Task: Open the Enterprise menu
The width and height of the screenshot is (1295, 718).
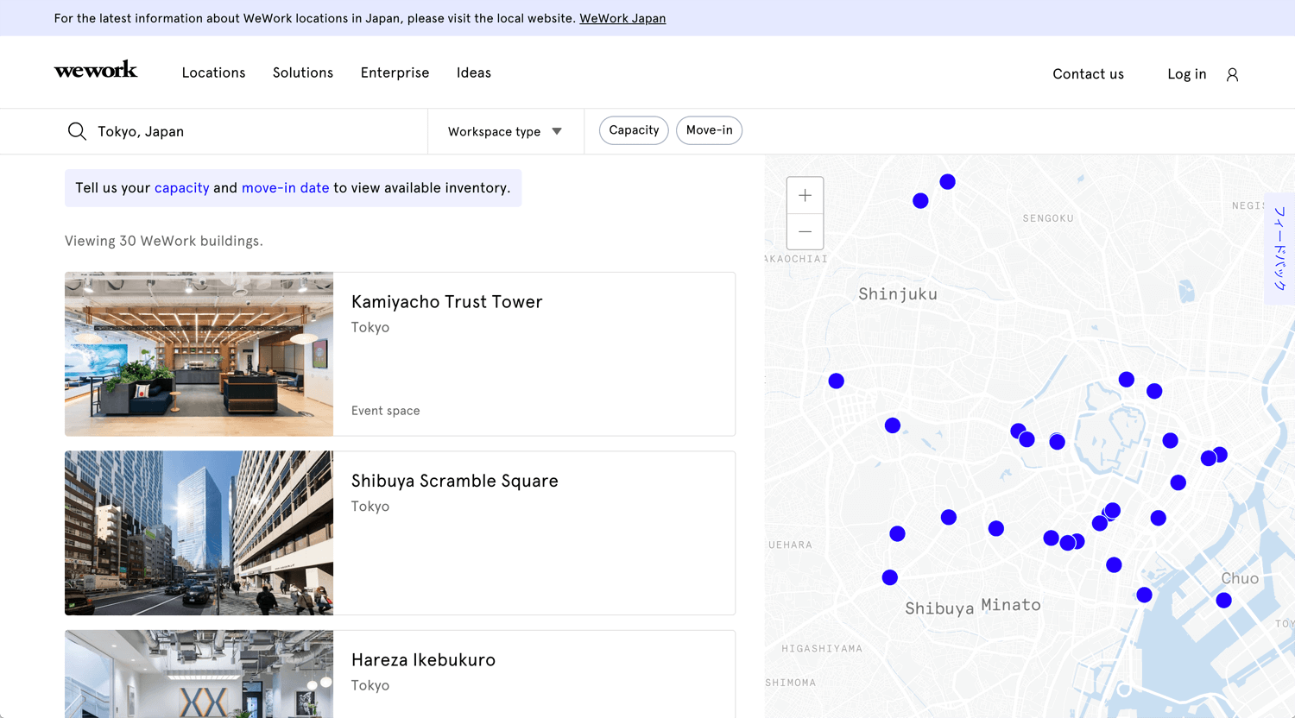Action: (x=395, y=72)
